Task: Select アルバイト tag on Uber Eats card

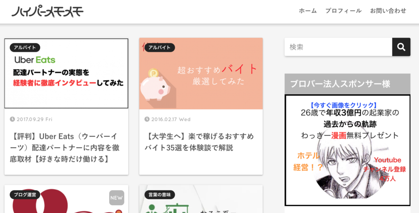Action: click(x=25, y=48)
